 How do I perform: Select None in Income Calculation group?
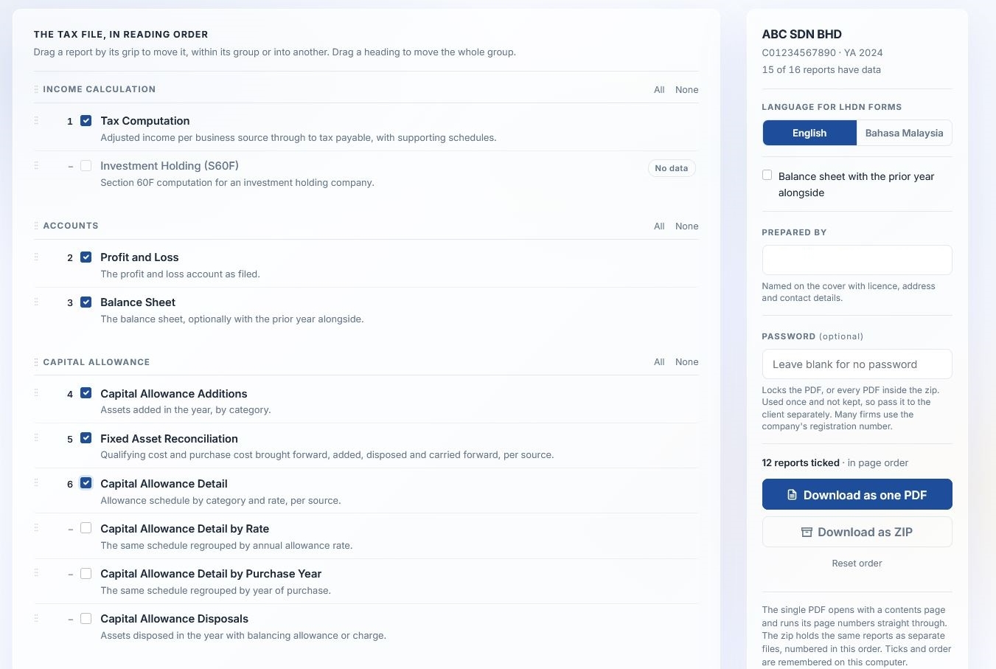[x=686, y=90]
